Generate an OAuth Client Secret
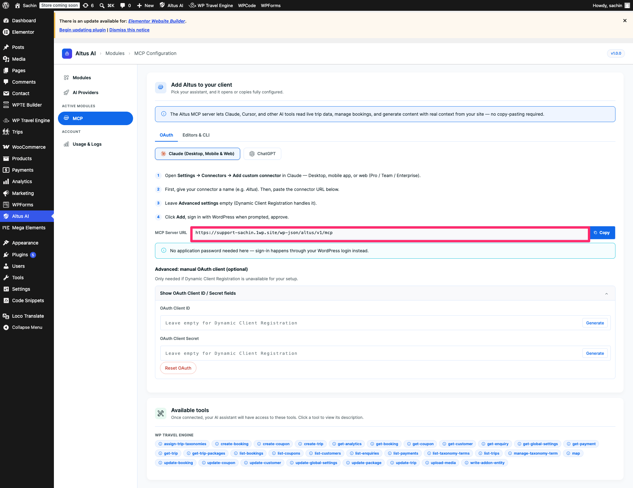This screenshot has width=633, height=488. (595, 353)
